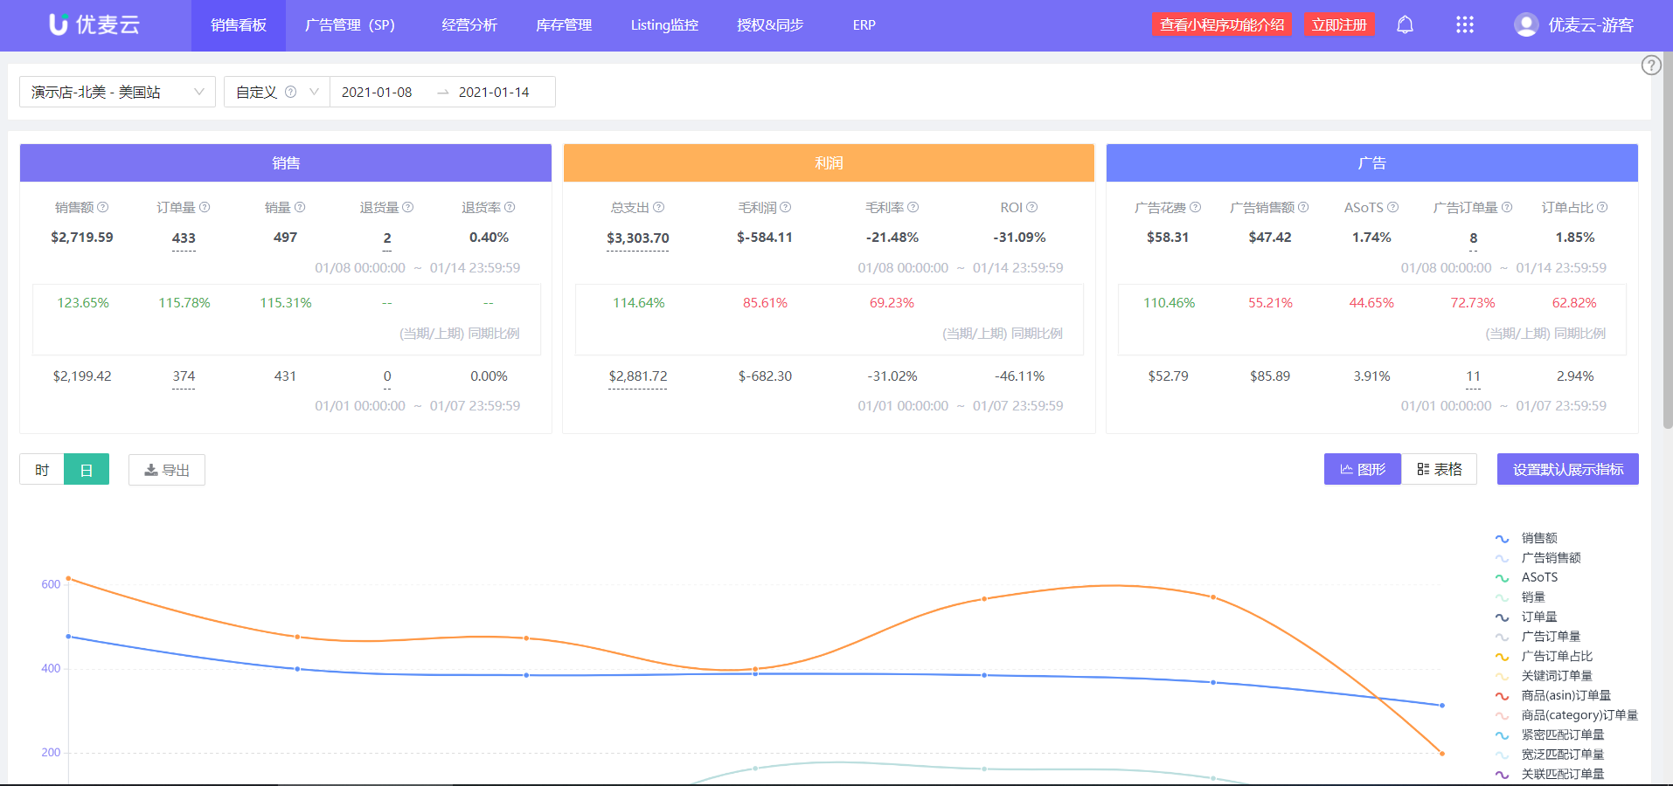Click the user avatar icon
Viewport: 1673px width, 786px height.
click(1526, 24)
